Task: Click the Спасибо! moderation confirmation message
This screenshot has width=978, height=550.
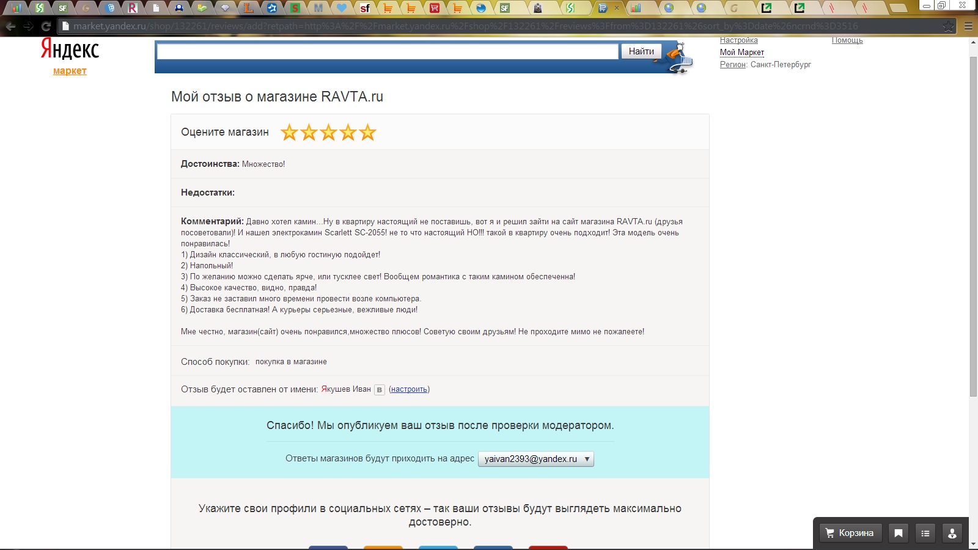Action: coord(440,425)
